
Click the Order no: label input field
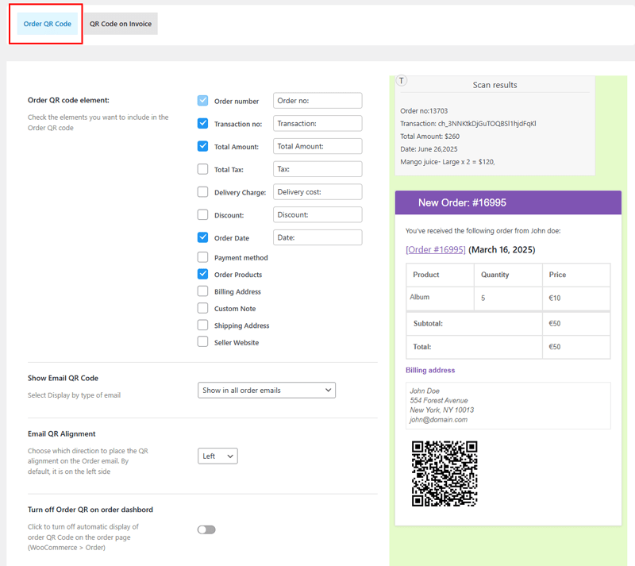coord(317,101)
